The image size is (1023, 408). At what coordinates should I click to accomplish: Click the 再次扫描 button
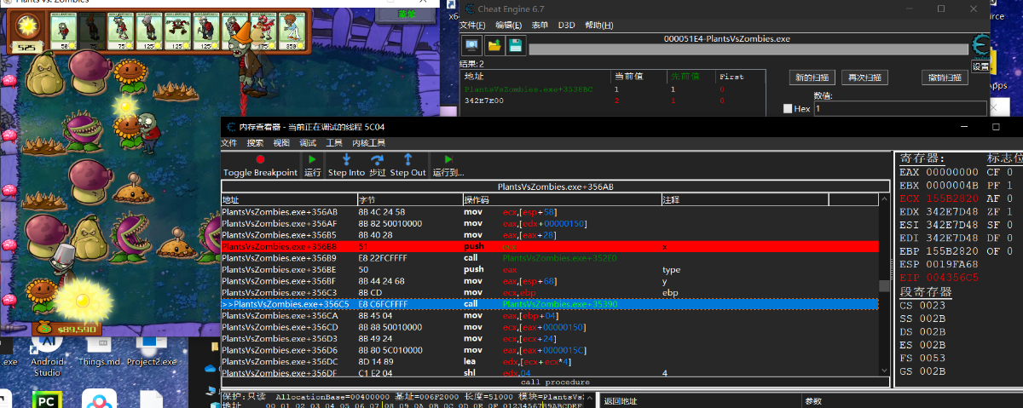tap(864, 77)
